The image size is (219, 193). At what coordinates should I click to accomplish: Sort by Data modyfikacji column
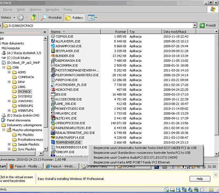point(179,32)
